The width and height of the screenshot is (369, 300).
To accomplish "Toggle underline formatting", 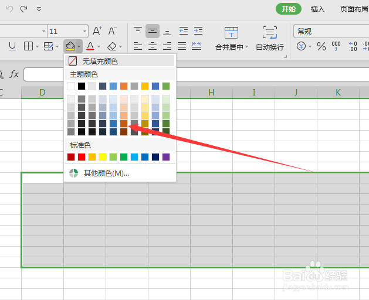I will point(12,46).
